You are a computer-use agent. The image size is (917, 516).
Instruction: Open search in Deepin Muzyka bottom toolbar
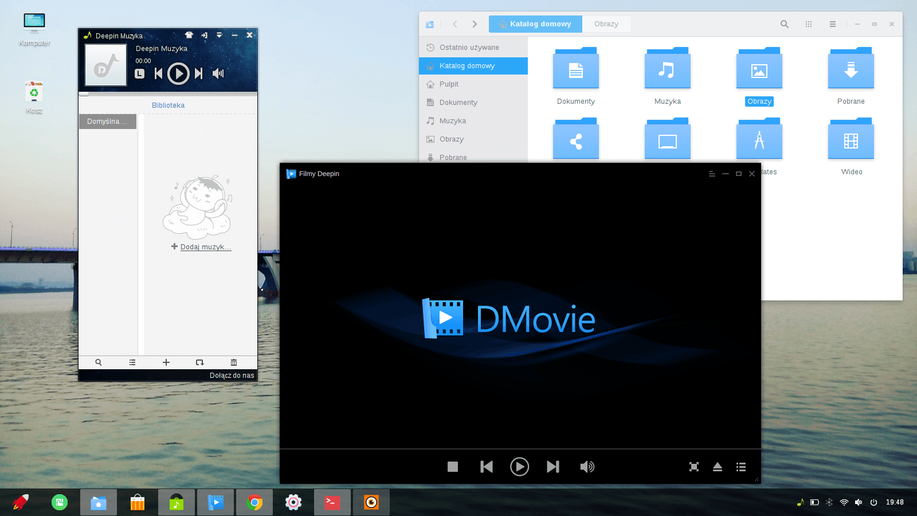pyautogui.click(x=99, y=362)
